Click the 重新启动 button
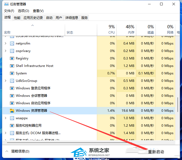This screenshot has height=160, width=182. [x=156, y=152]
